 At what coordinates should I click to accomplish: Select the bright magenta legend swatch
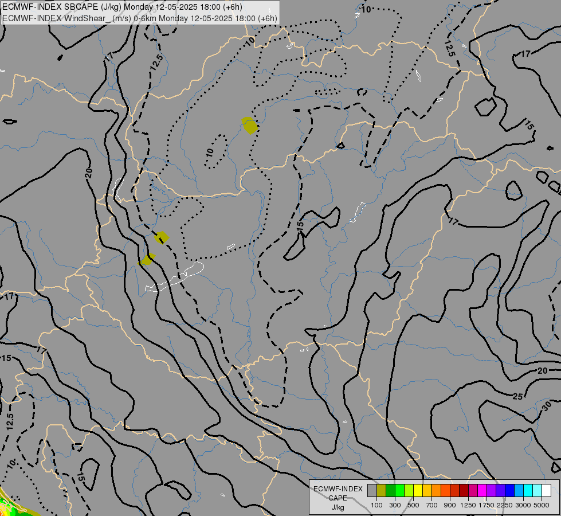482,491
